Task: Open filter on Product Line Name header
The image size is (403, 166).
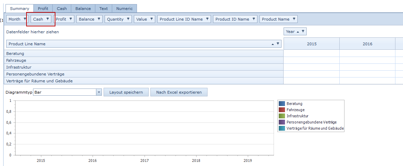Action: (278, 44)
